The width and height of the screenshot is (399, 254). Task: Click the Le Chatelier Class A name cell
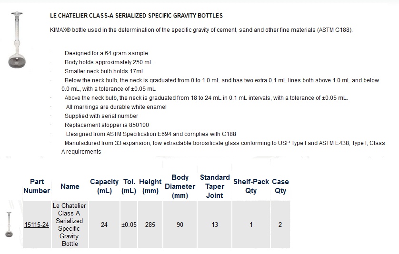pos(70,225)
